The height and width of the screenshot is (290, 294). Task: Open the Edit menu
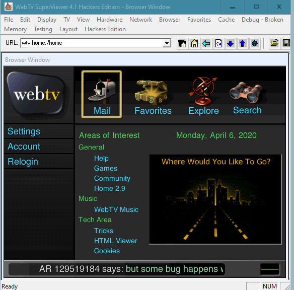click(25, 20)
